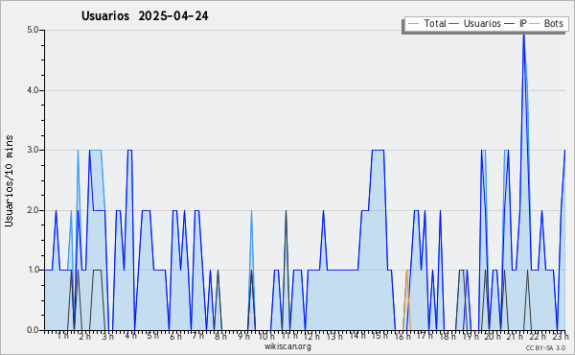Click the '12 h' x-axis label
This screenshot has height=355, width=575.
tap(312, 337)
